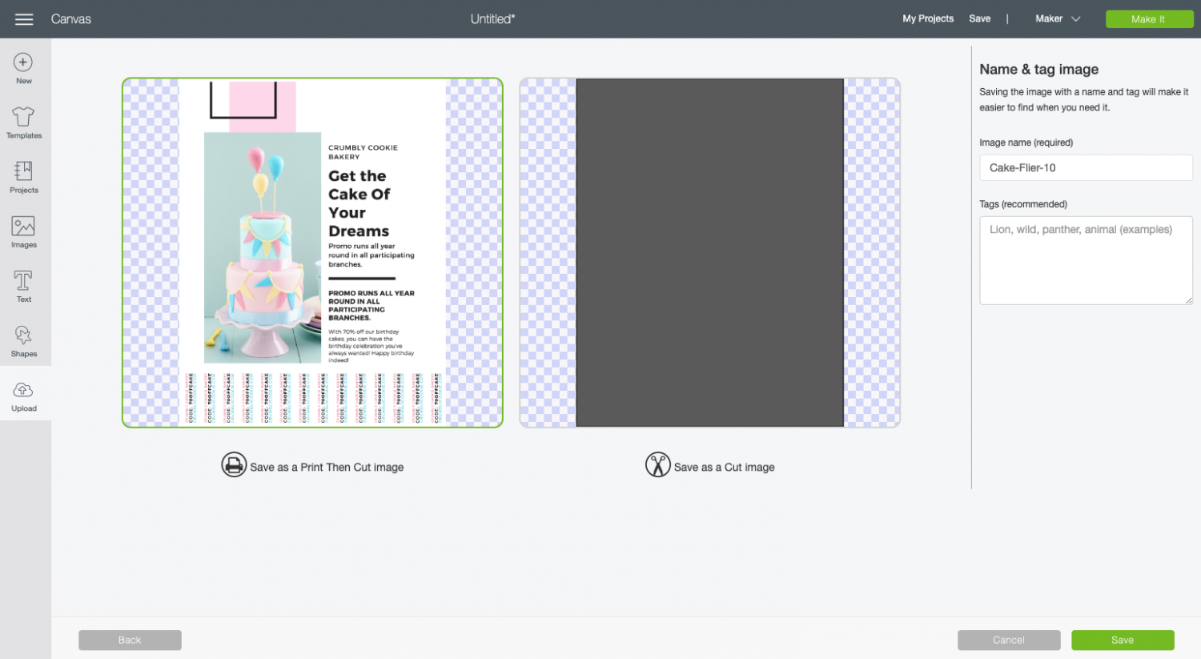Select the Templates sidebar icon
This screenshot has height=659, width=1201.
pyautogui.click(x=23, y=123)
